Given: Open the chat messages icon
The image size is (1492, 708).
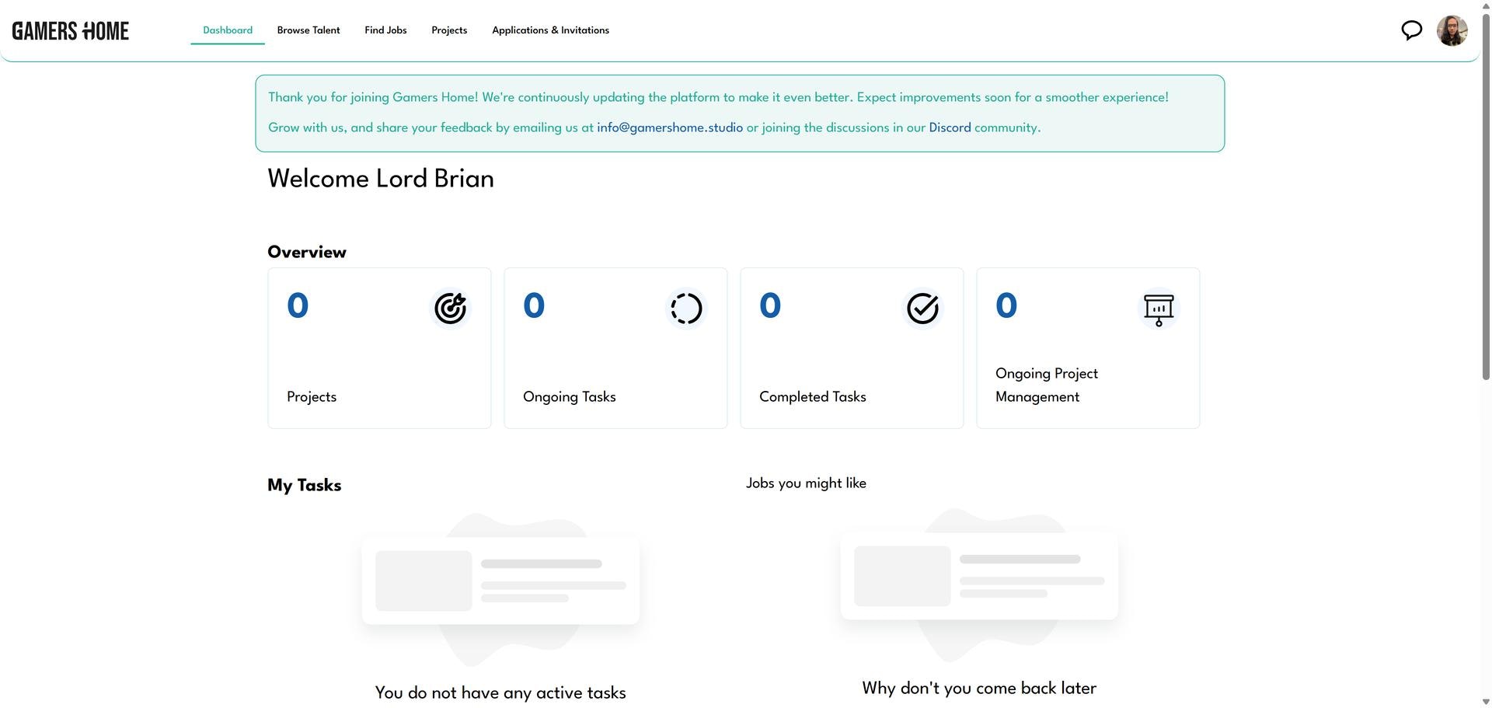Looking at the screenshot, I should point(1411,30).
